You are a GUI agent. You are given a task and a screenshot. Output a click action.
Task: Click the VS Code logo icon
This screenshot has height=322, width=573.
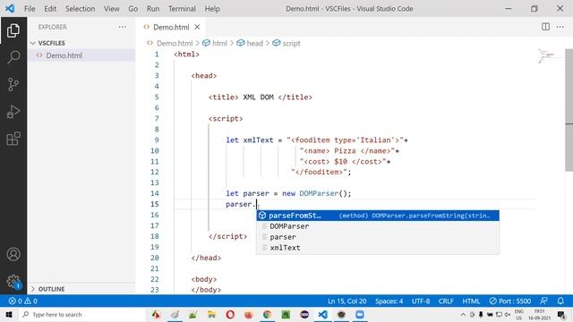coord(10,8)
